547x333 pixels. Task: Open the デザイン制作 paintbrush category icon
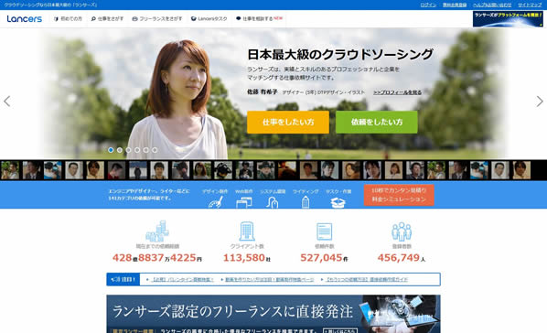[216, 202]
